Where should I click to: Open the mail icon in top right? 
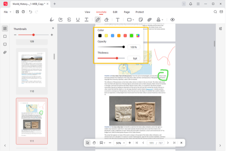pyautogui.click(x=221, y=12)
